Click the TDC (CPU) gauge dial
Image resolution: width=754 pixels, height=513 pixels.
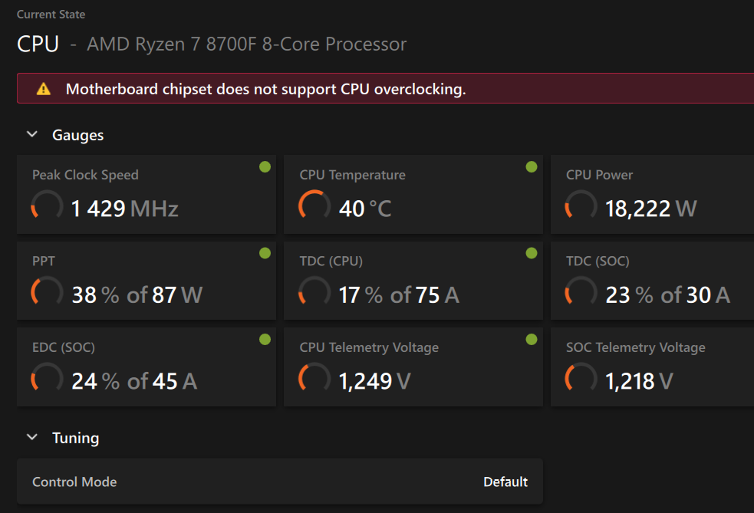coord(314,294)
